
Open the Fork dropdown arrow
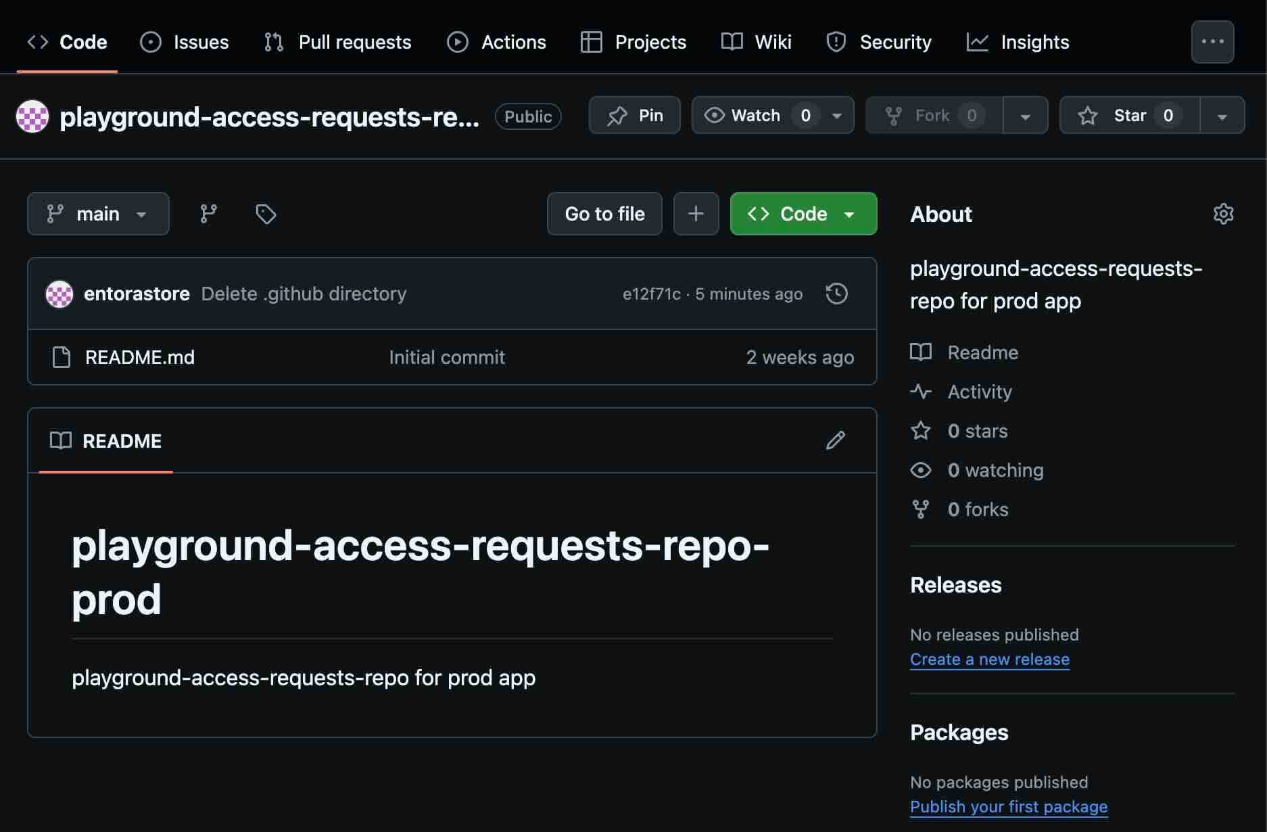tap(1026, 115)
